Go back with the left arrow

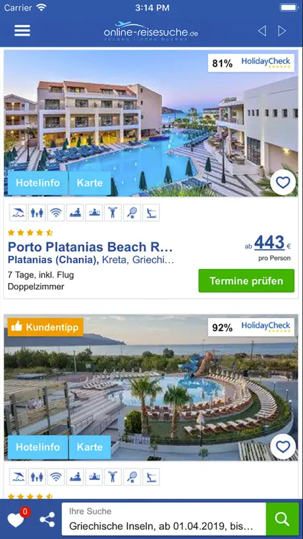click(262, 31)
